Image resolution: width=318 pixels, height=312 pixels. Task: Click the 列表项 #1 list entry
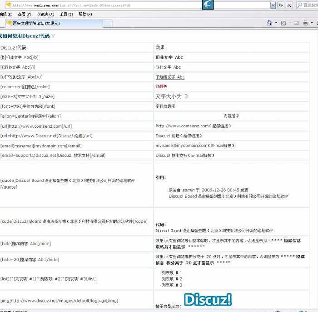pyautogui.click(x=172, y=272)
